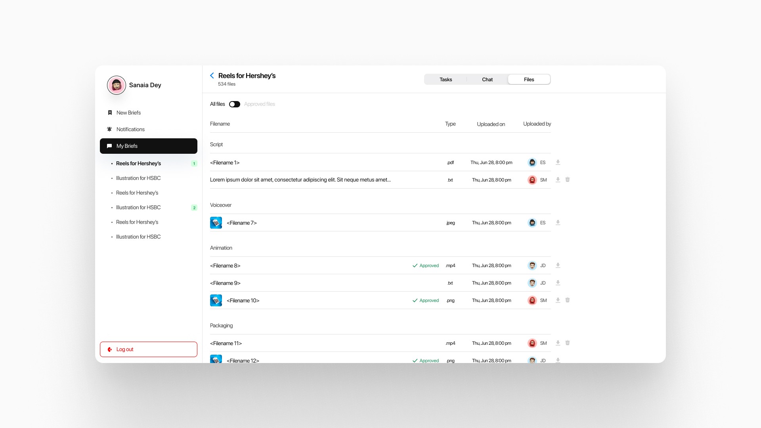The width and height of the screenshot is (761, 428).
Task: Click Sanaia Dey's profile avatar
Action: click(117, 85)
